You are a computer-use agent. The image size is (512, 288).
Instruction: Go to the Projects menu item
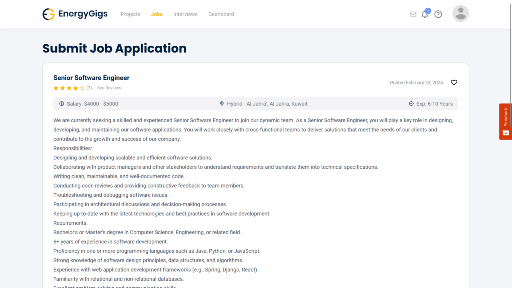pos(130,14)
